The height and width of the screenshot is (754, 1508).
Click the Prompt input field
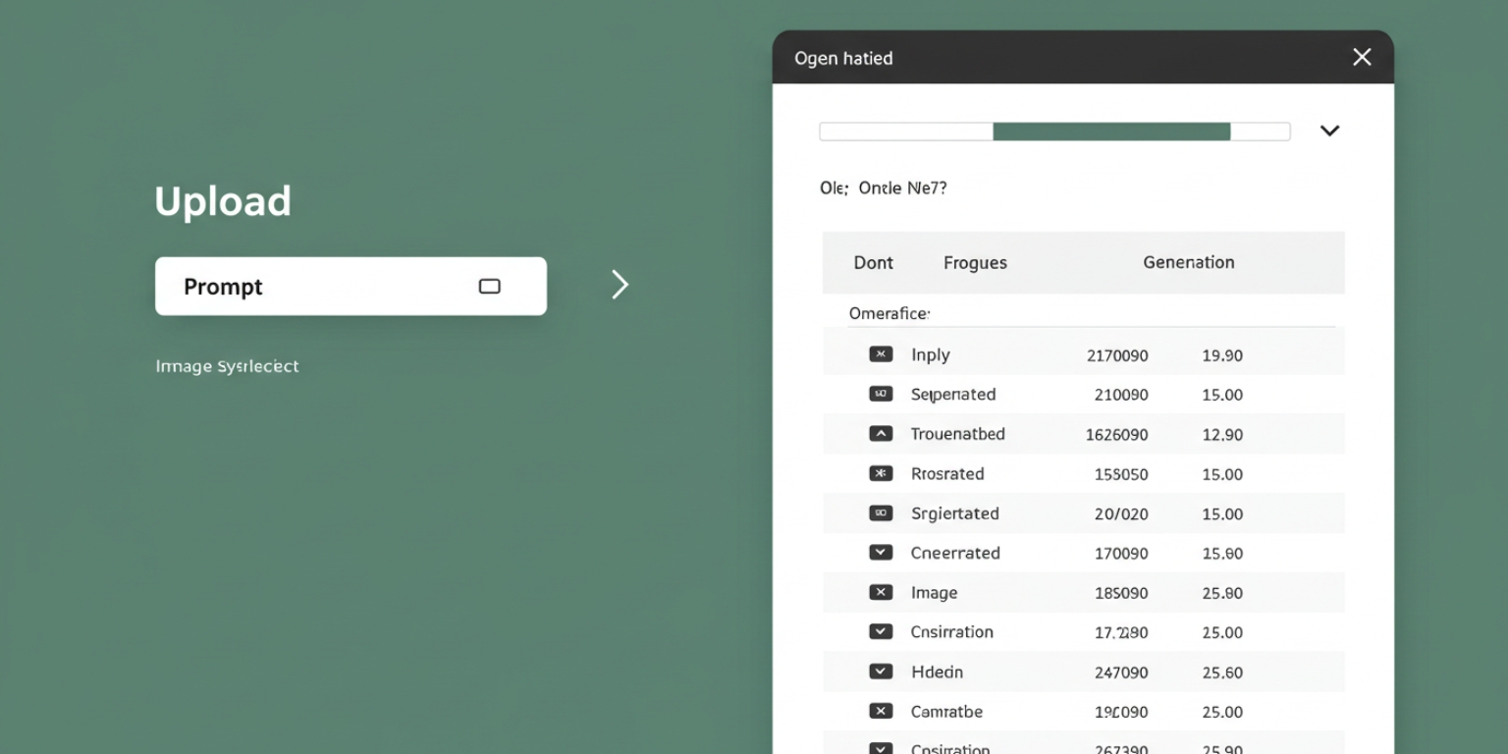pos(350,286)
